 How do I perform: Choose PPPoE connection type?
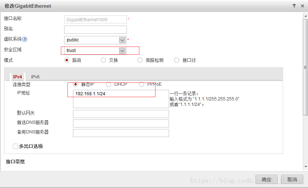(142, 84)
